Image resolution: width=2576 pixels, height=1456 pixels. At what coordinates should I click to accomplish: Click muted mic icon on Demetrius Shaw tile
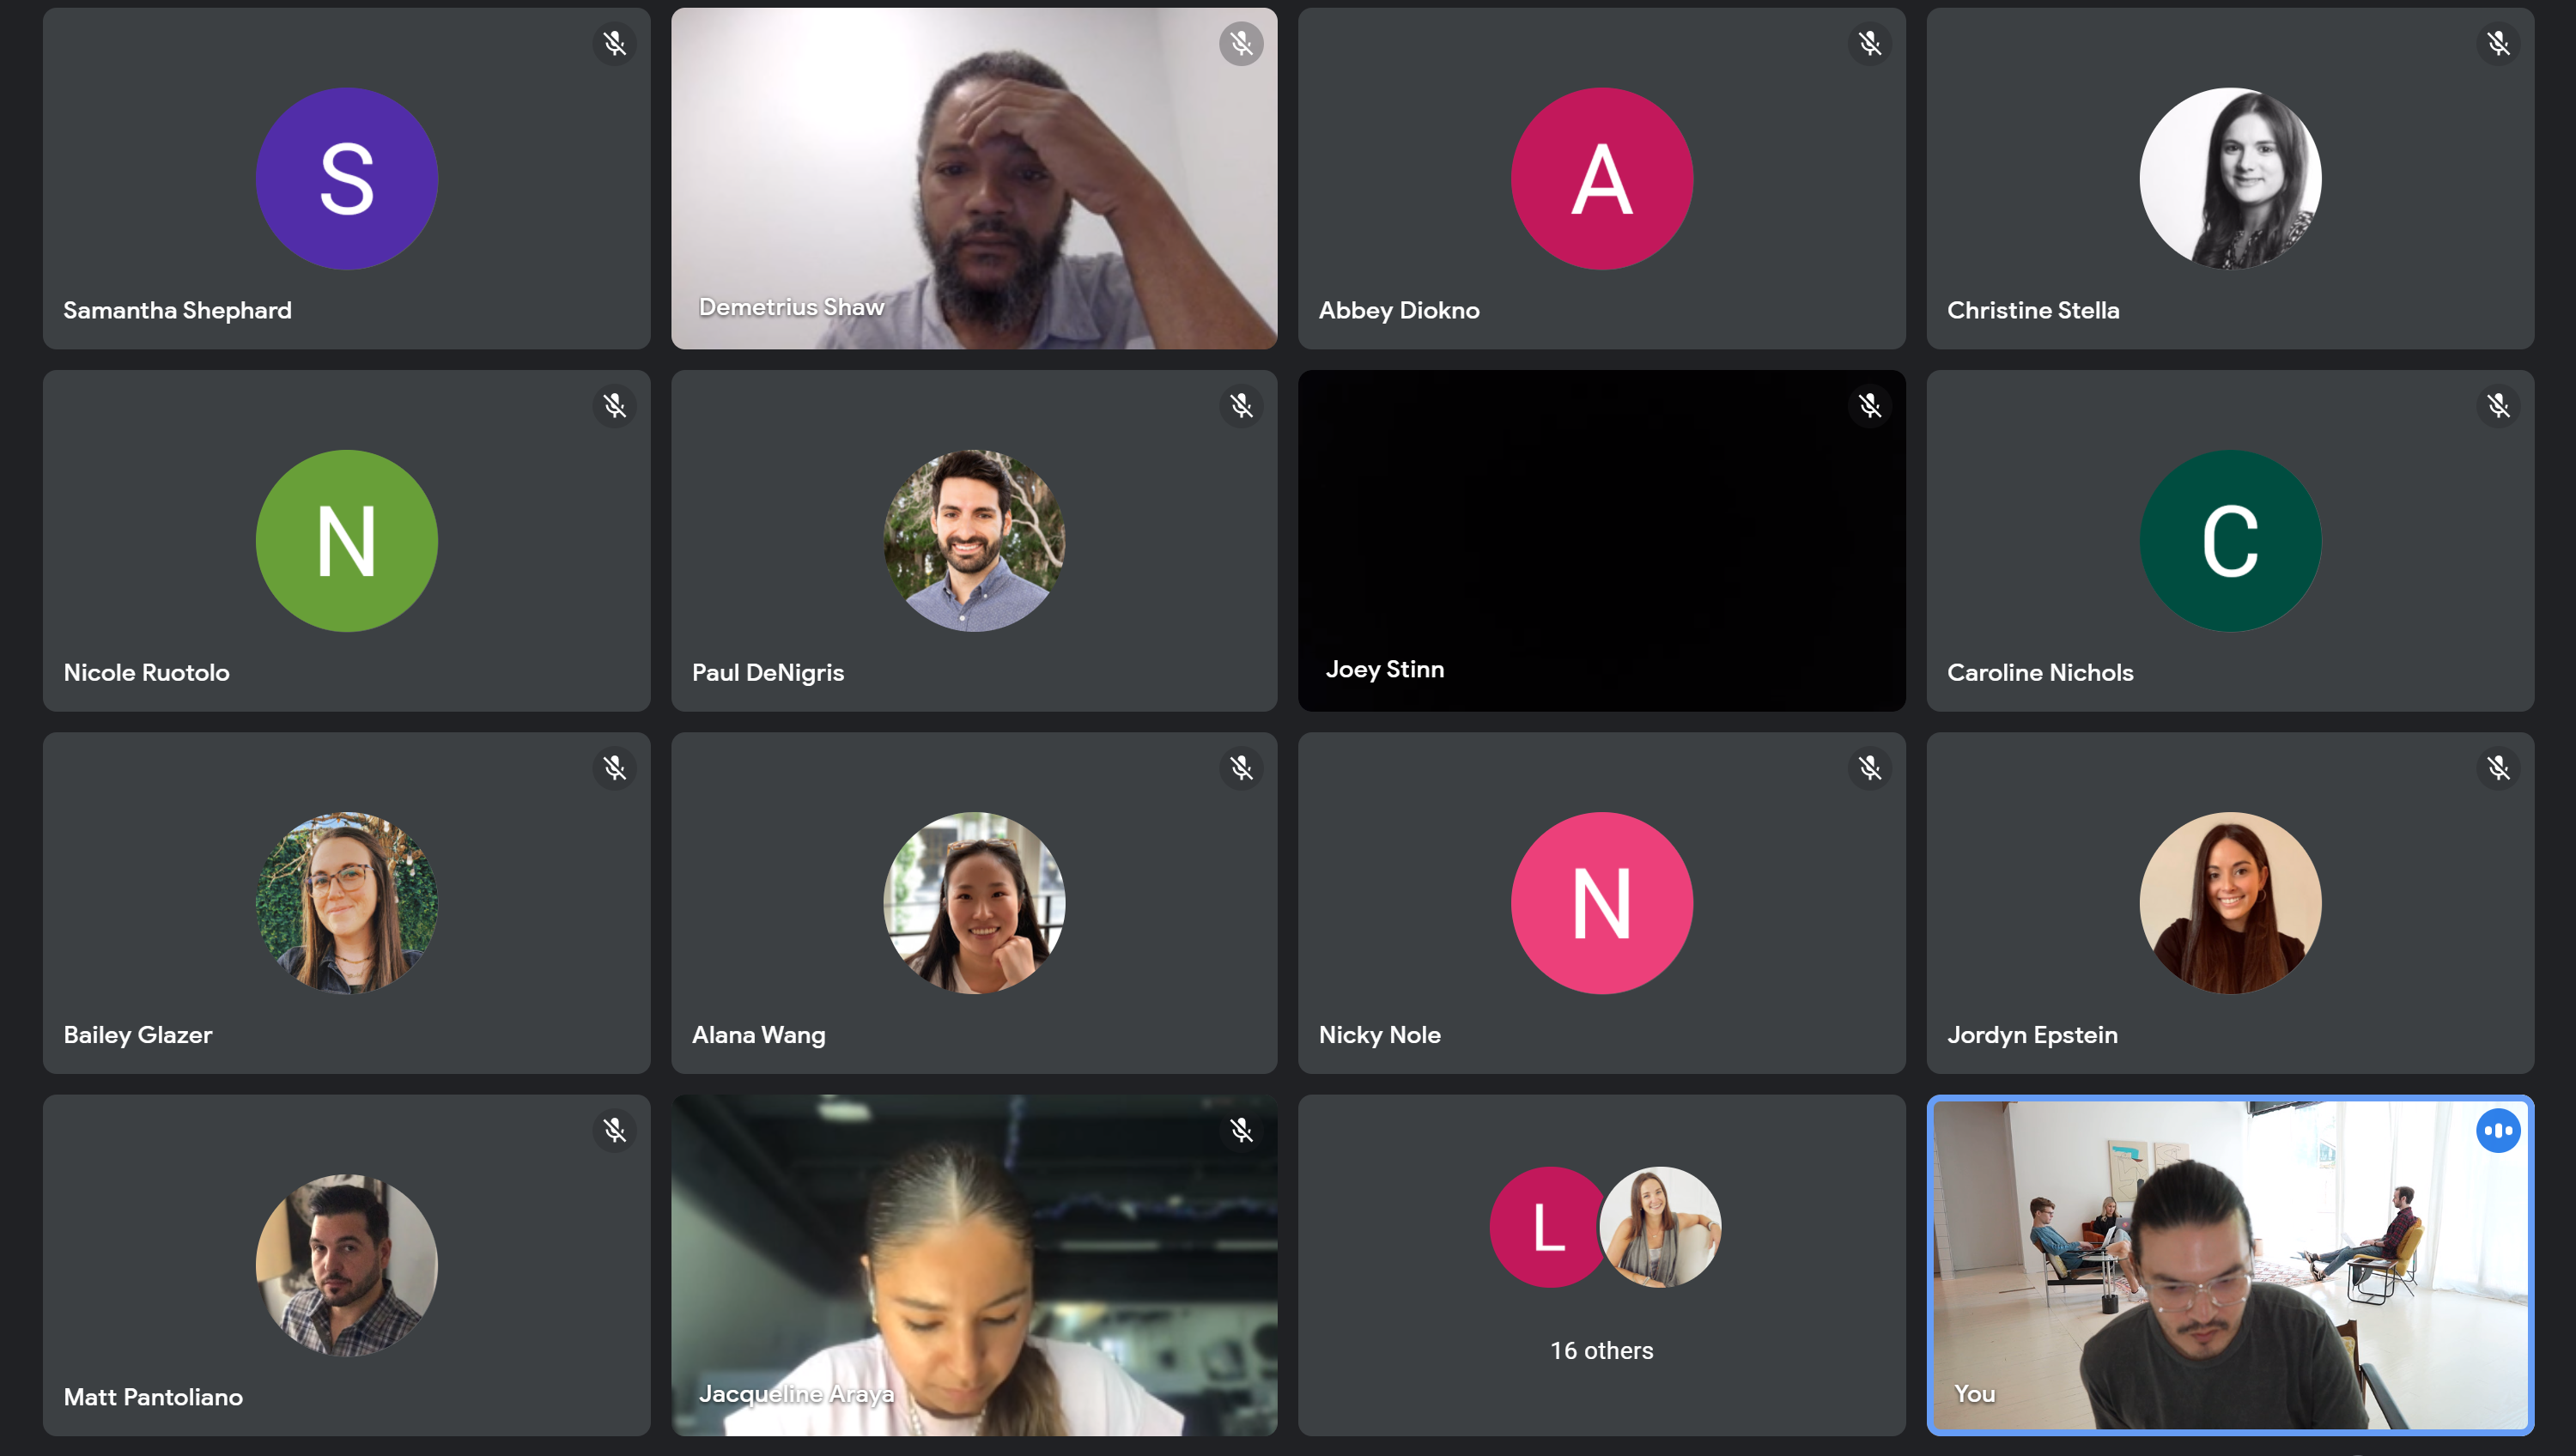(1241, 44)
